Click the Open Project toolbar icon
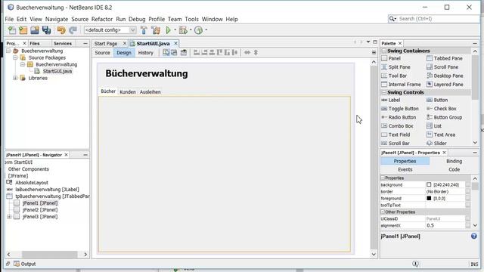Image resolution: width=484 pixels, height=272 pixels. (35, 30)
